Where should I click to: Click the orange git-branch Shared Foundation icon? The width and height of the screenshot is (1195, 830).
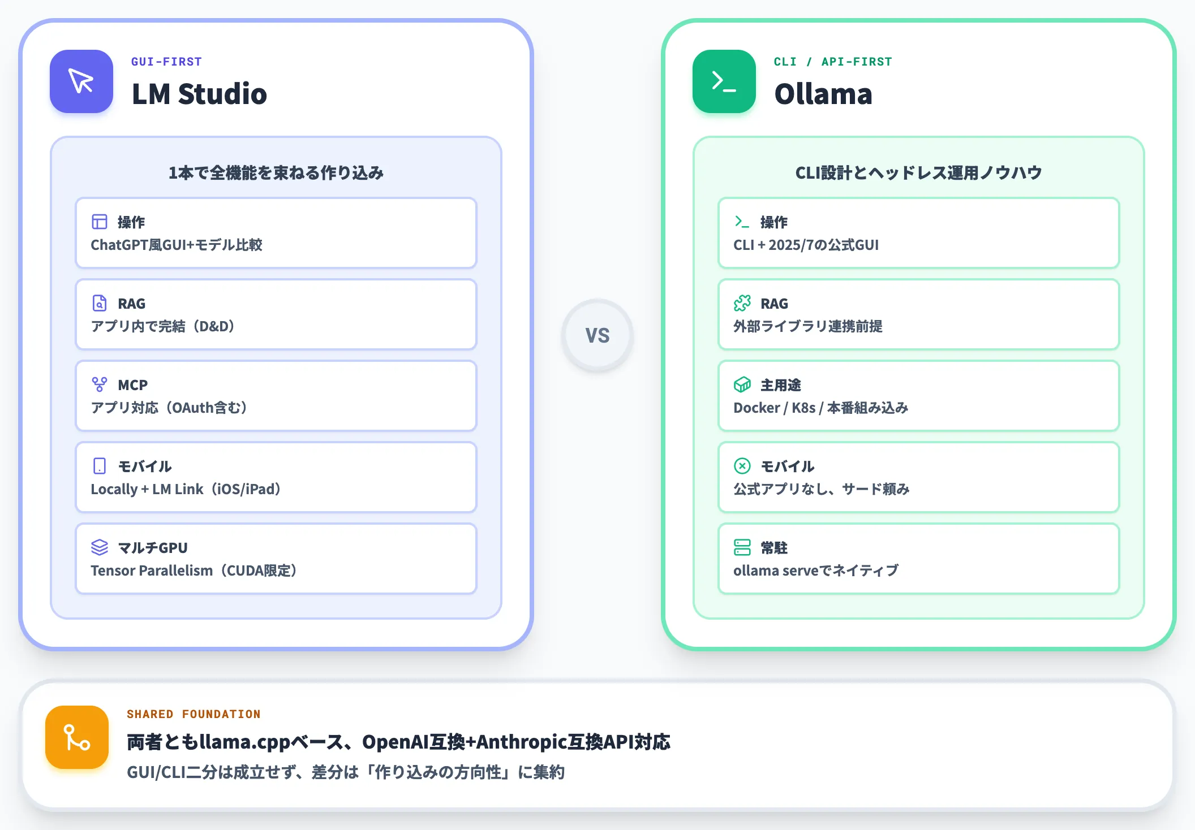77,737
